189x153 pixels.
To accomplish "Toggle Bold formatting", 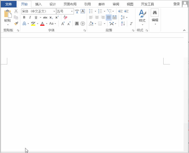I will pos(24,17).
